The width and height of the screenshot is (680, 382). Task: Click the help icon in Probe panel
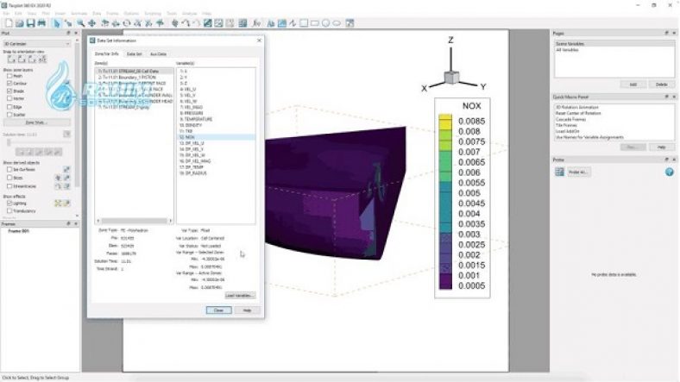[669, 172]
